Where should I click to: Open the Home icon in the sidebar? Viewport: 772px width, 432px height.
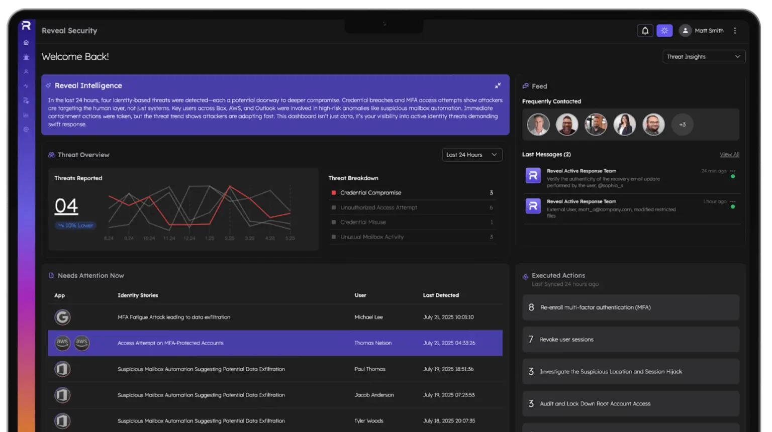(26, 43)
